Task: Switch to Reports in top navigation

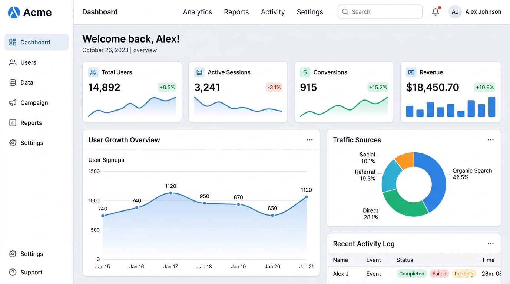Action: 236,12
